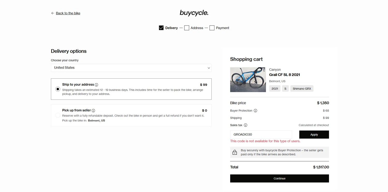Screen dimensions: 388x192
Task: Click the Shimano GRX tag
Action: tap(302, 89)
